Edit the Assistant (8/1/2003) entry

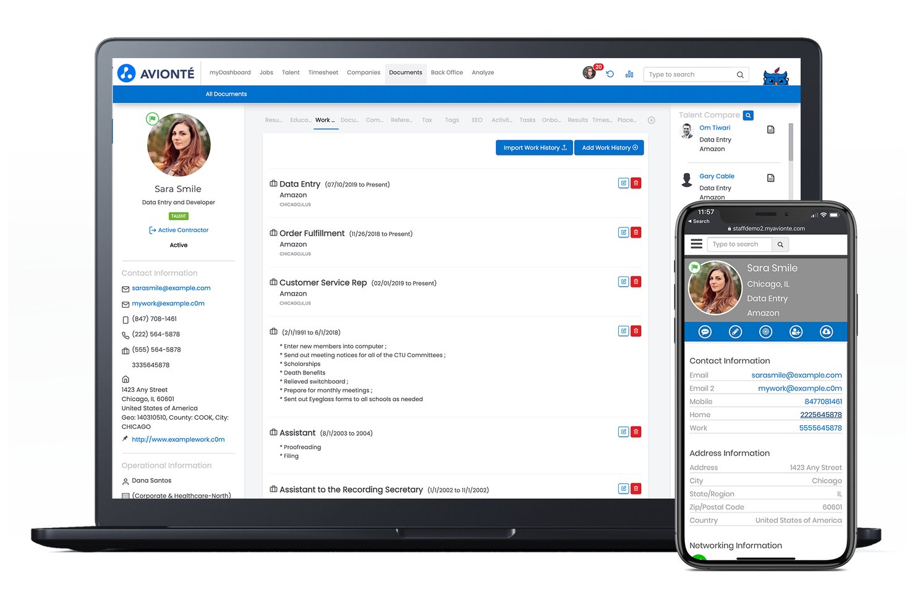click(624, 432)
